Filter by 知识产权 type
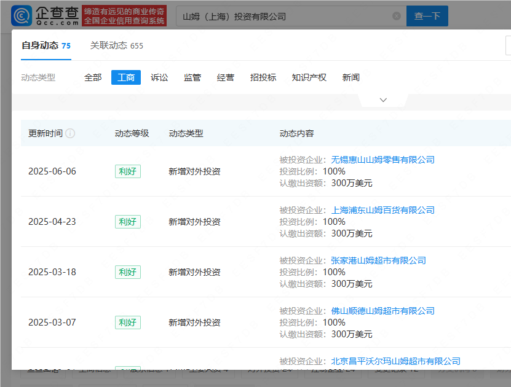The width and height of the screenshot is (511, 387). click(309, 77)
